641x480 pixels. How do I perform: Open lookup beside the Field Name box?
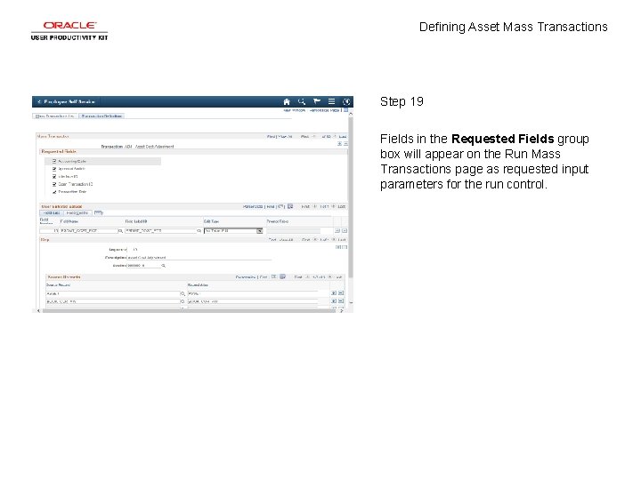pyautogui.click(x=120, y=231)
